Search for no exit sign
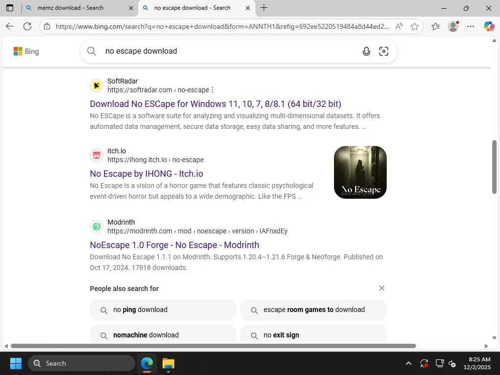 coord(313,335)
